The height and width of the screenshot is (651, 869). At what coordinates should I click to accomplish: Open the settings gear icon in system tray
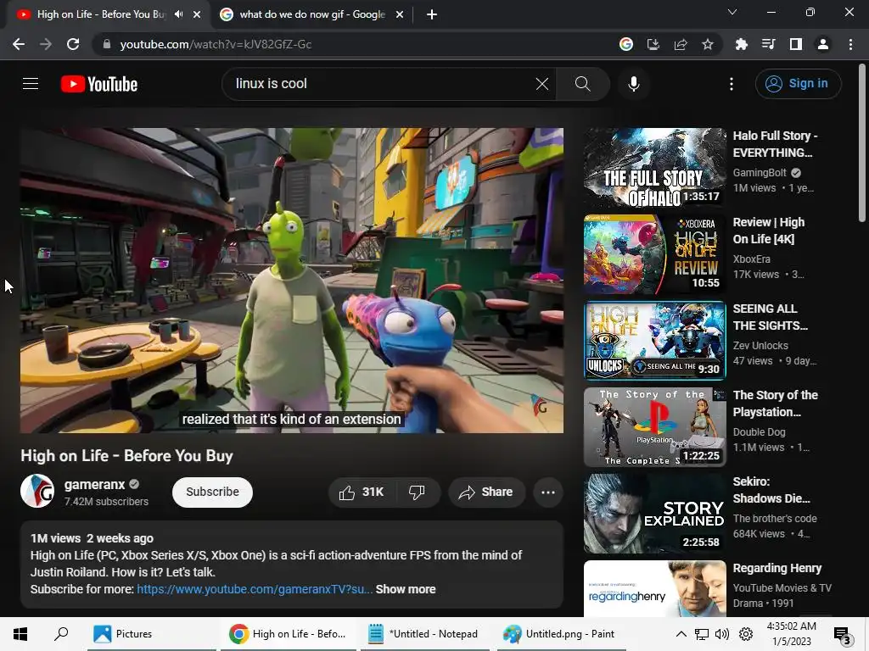(x=746, y=634)
